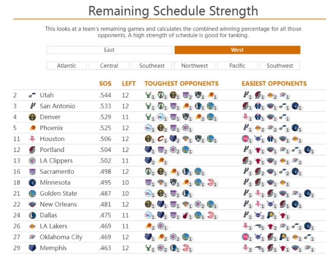The height and width of the screenshot is (254, 326).
Task: Click the Golden State Warriors row logo
Action: point(32,193)
